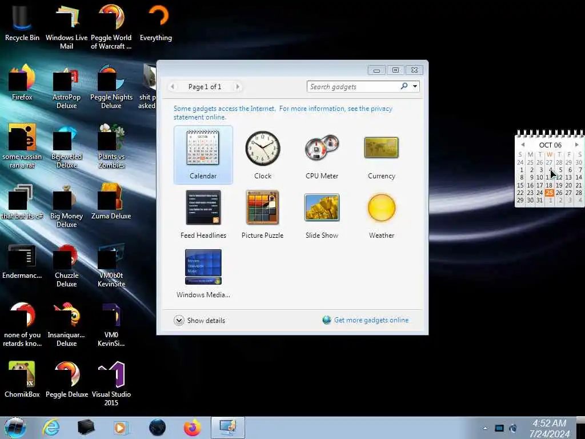
Task: Open the dark globe taskbar icon
Action: pos(157,428)
